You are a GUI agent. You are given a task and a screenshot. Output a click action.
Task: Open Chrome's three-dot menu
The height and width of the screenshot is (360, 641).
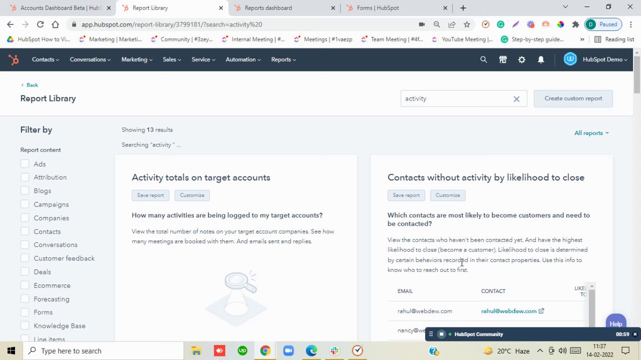630,24
